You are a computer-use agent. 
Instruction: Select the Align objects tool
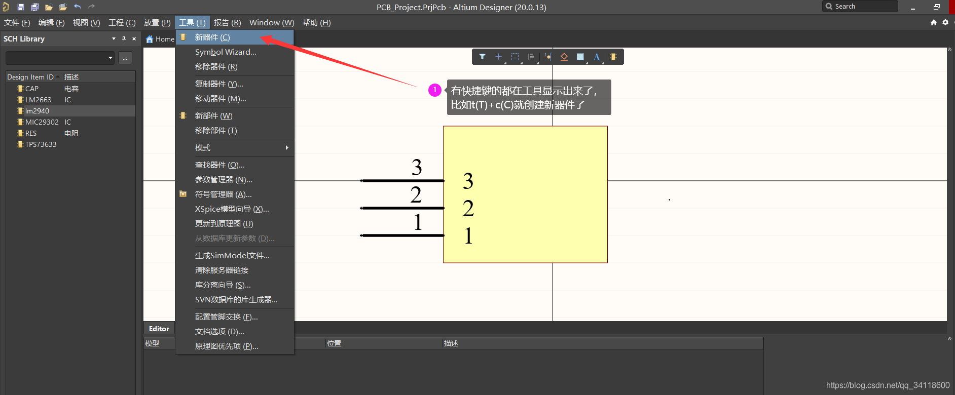[x=531, y=57]
